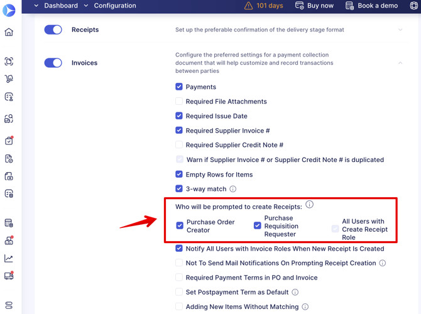Expand the Receipts section chevron
Screen dimensions: 421x314
tap(400, 30)
